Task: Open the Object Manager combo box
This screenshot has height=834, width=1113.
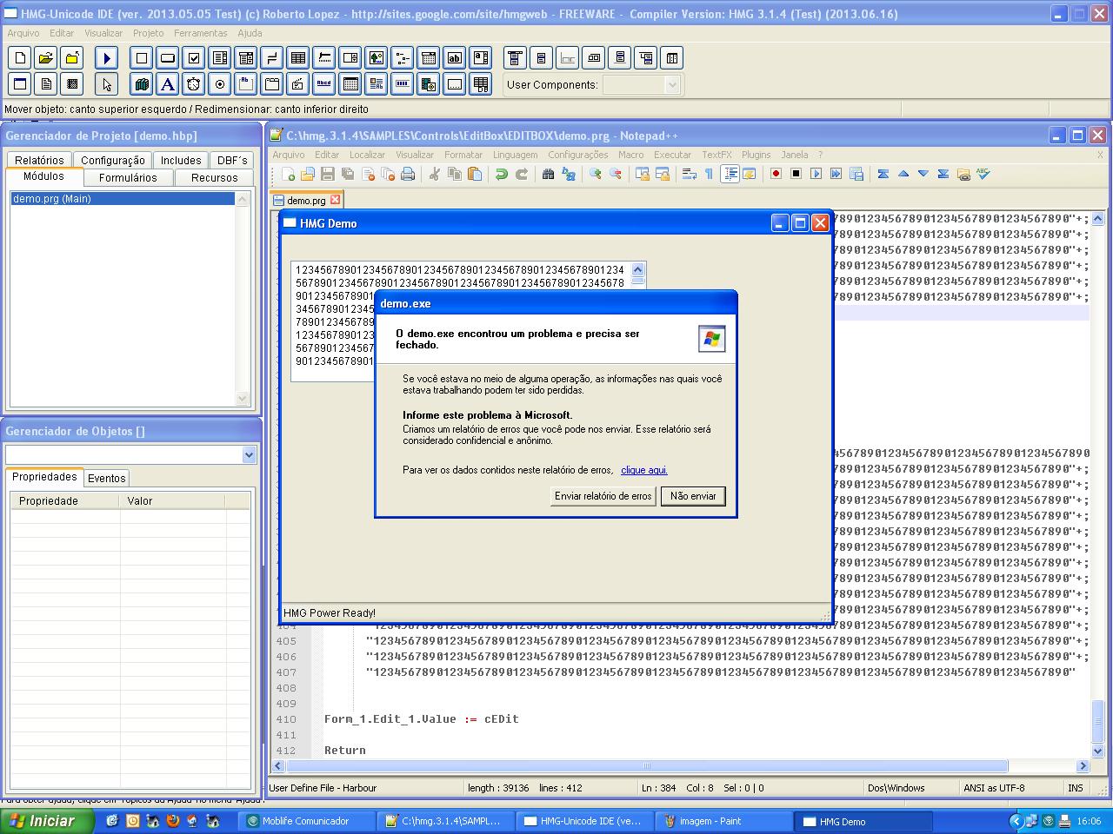Action: click(x=249, y=454)
